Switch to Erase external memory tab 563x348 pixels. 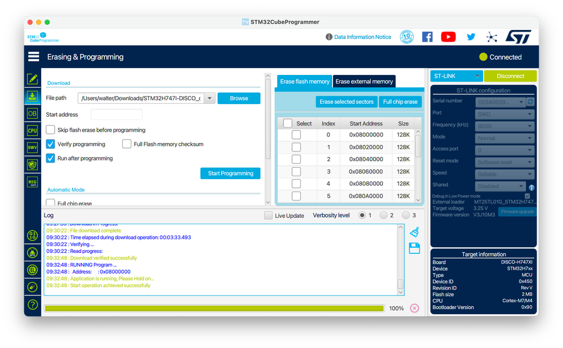[x=364, y=82]
